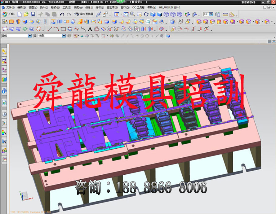Image resolution: width=276 pixels, height=214 pixels.
Task: Open the Sketch creation tool icon
Action: coord(5,22)
